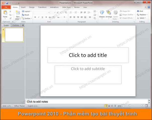Start Slide Show from status bar icon
Viewport: 152px width, 120px height.
coord(115,106)
